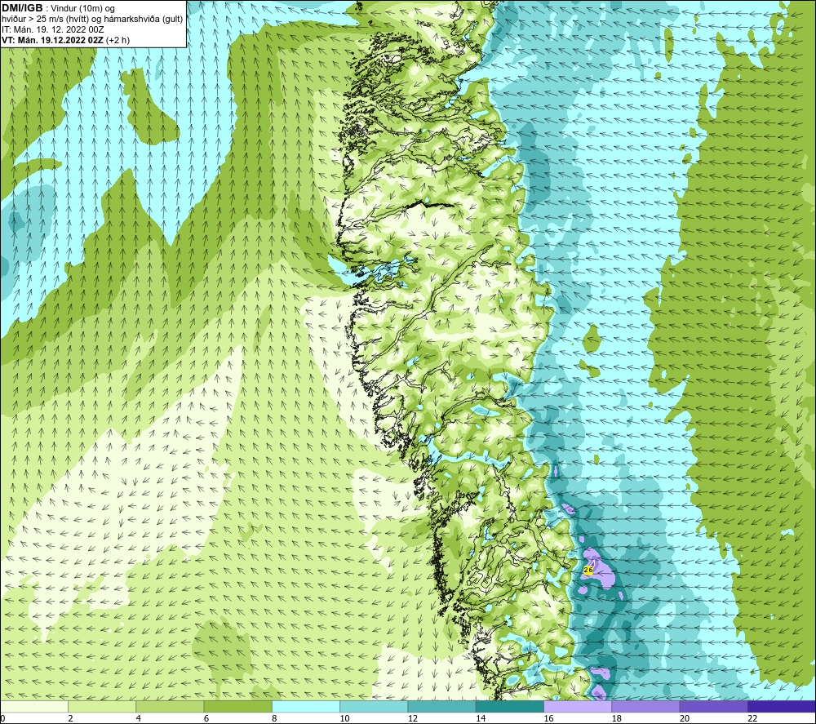This screenshot has height=724, width=816.
Task: Click the 'VT: Mán. 19.12.2022 02Z (+2 h)' line
Action: tap(65, 40)
